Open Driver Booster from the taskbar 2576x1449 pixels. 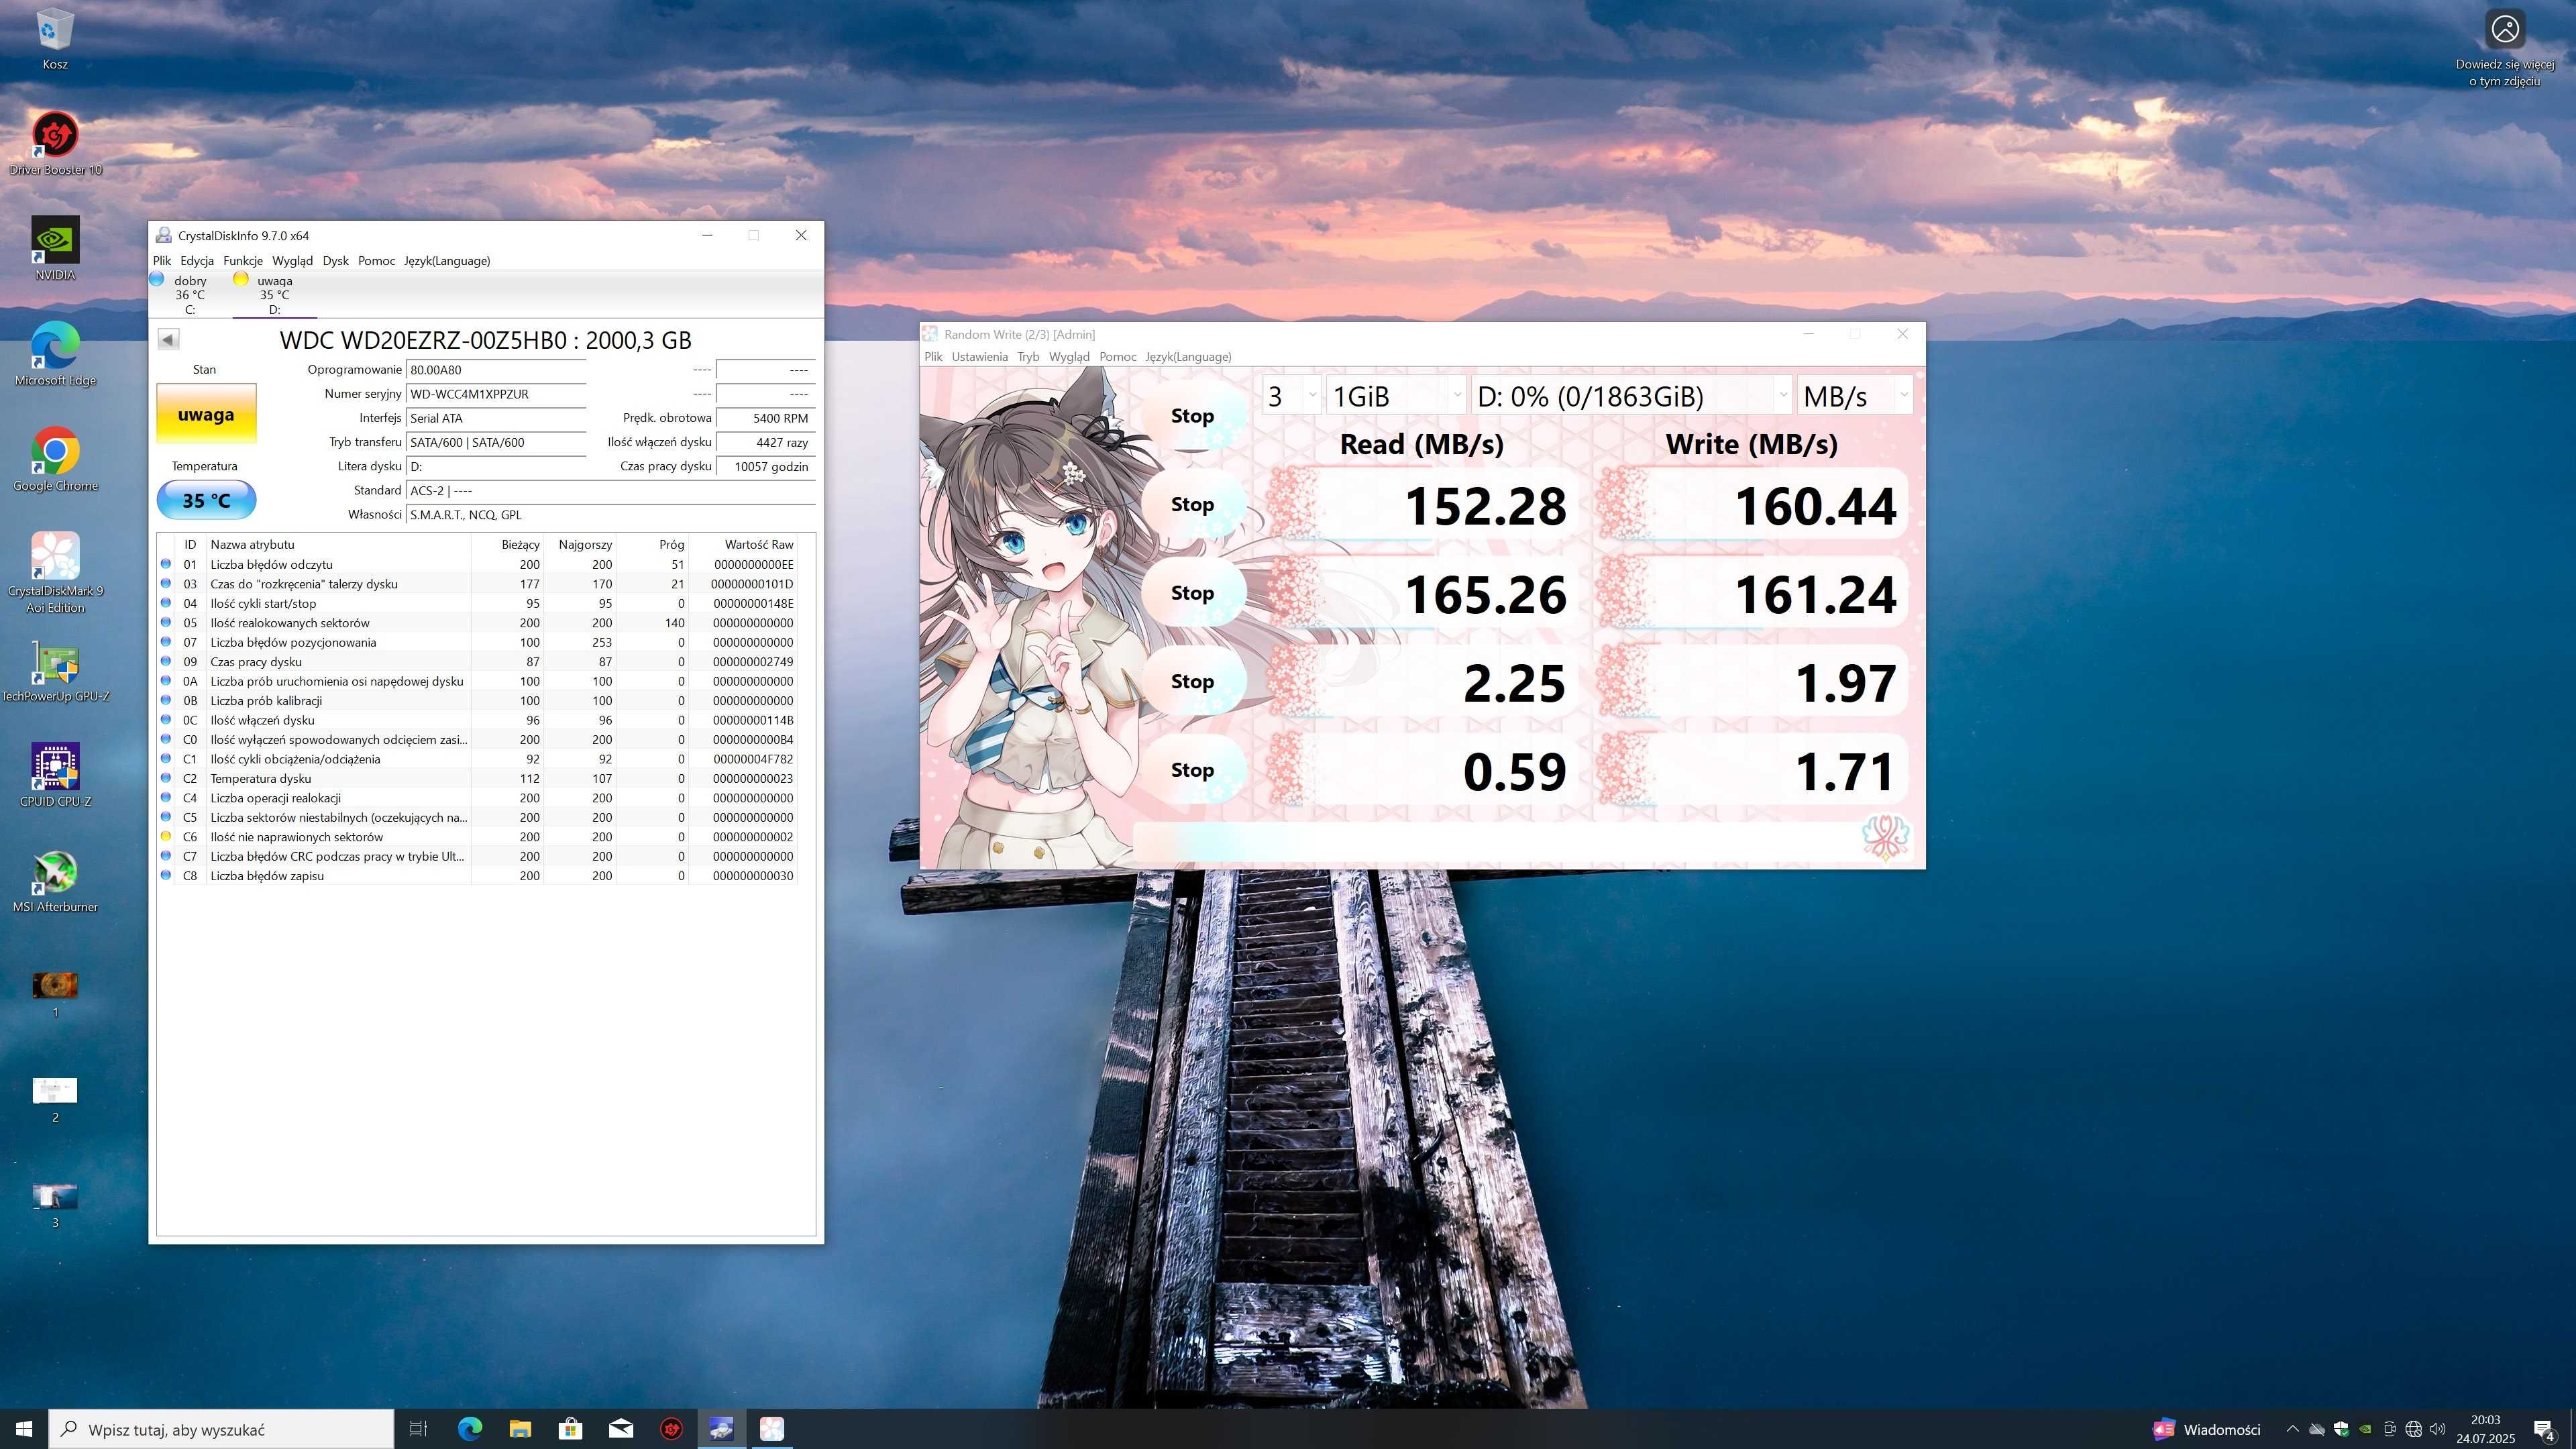click(671, 1429)
